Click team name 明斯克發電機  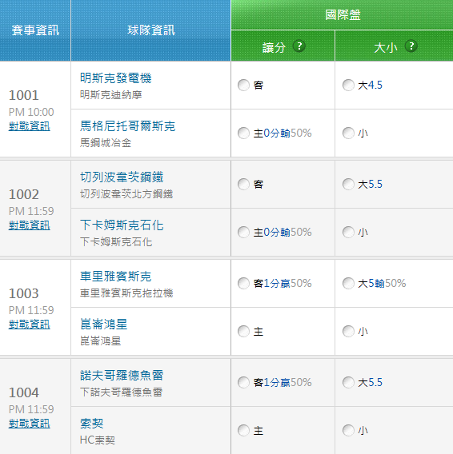[116, 78]
